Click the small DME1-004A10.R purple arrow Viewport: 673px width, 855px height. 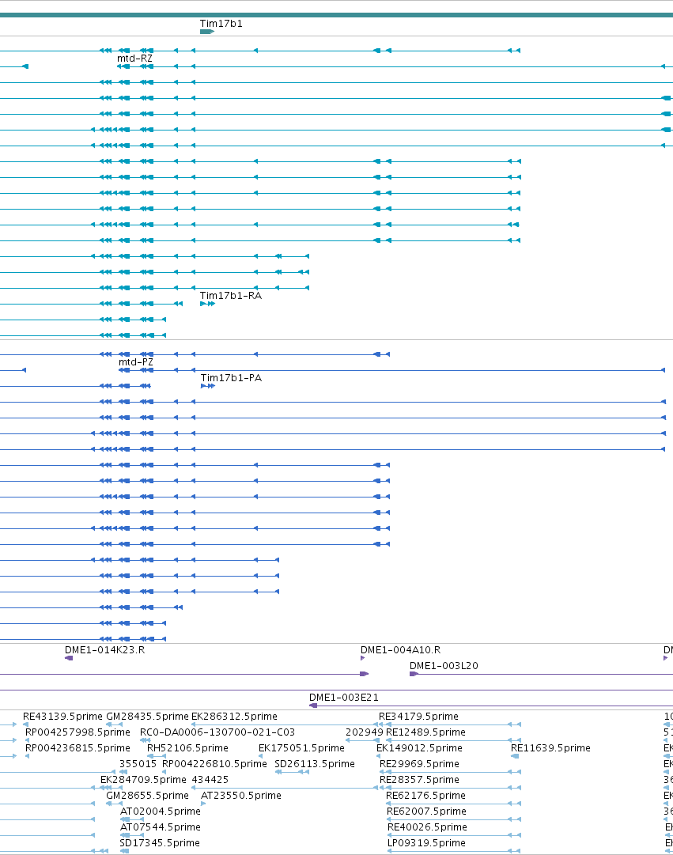click(x=363, y=658)
